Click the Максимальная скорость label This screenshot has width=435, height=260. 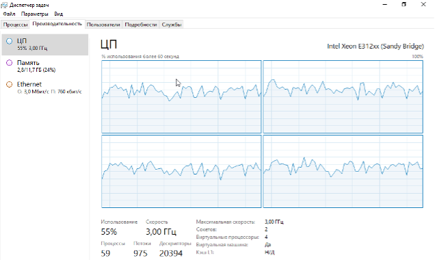coord(225,222)
